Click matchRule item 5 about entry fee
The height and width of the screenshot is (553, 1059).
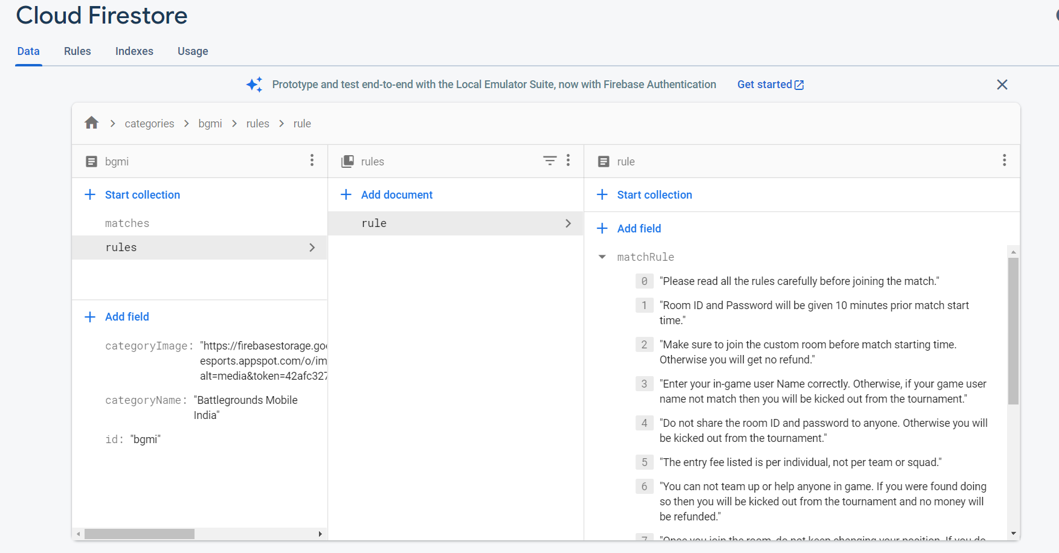pos(800,462)
